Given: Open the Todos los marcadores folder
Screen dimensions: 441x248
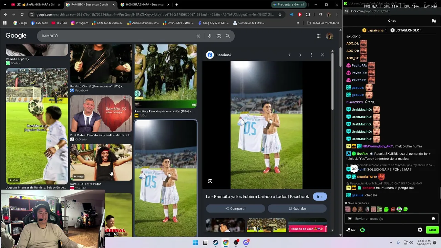Looking at the screenshot, I should coord(323,23).
